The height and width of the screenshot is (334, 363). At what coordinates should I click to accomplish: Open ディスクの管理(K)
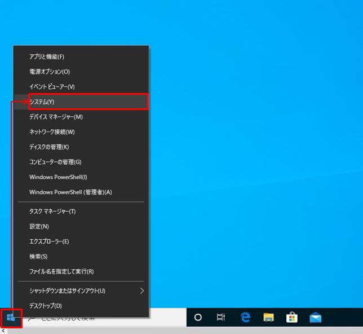point(81,147)
